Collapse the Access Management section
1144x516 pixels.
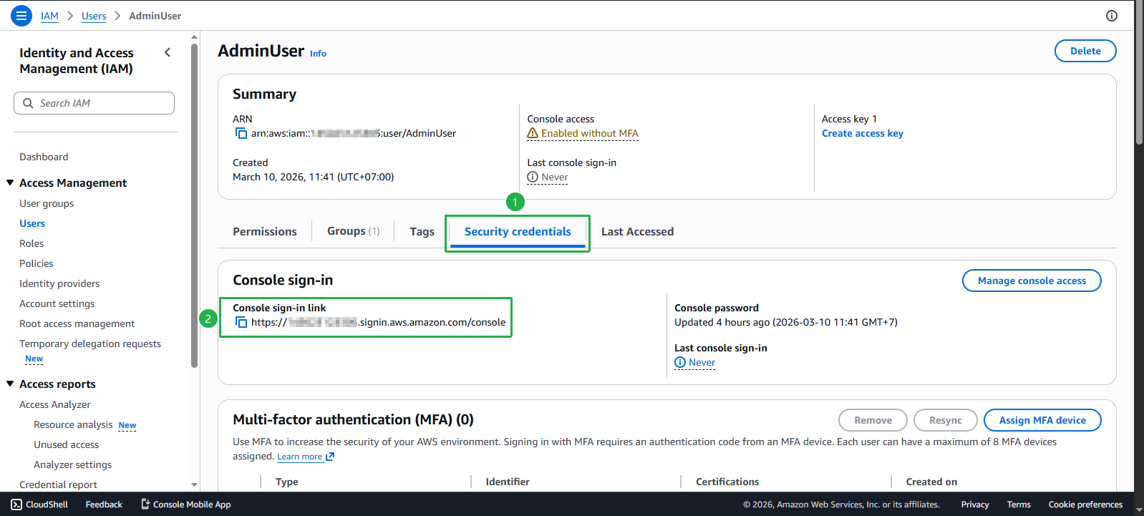pos(10,182)
